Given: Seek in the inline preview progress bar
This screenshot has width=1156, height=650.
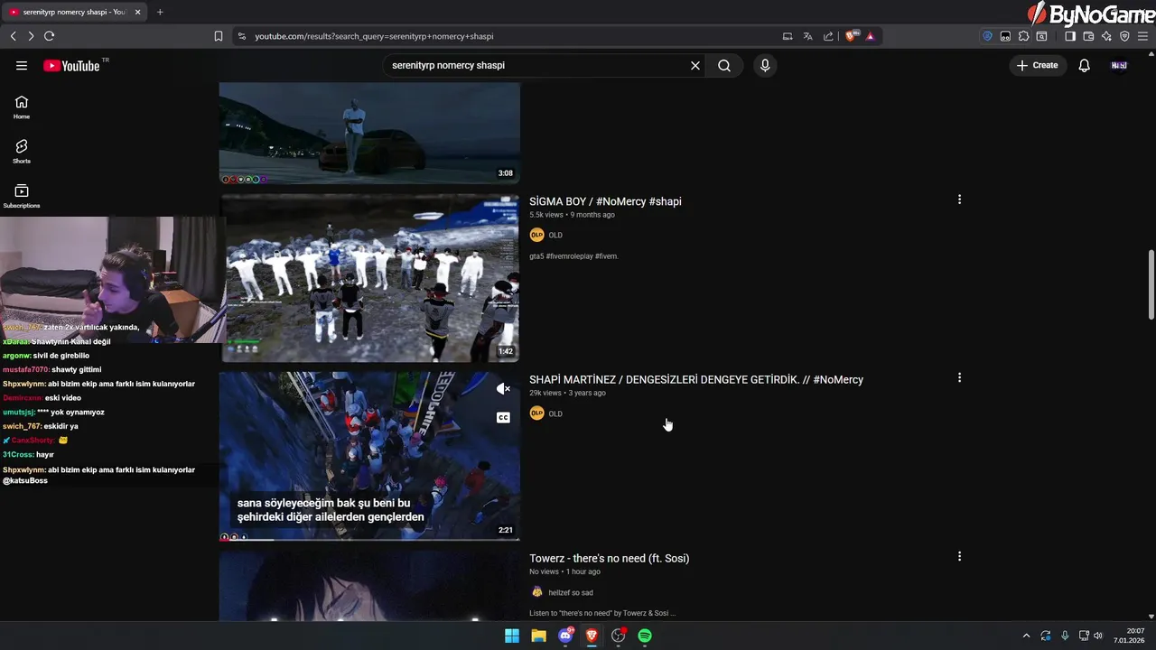Looking at the screenshot, I should (369, 539).
